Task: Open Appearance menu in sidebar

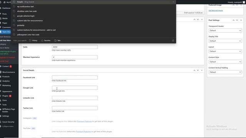Action: 7,91
